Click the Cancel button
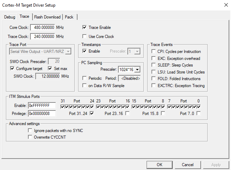The image size is (231, 170). click(x=188, y=165)
